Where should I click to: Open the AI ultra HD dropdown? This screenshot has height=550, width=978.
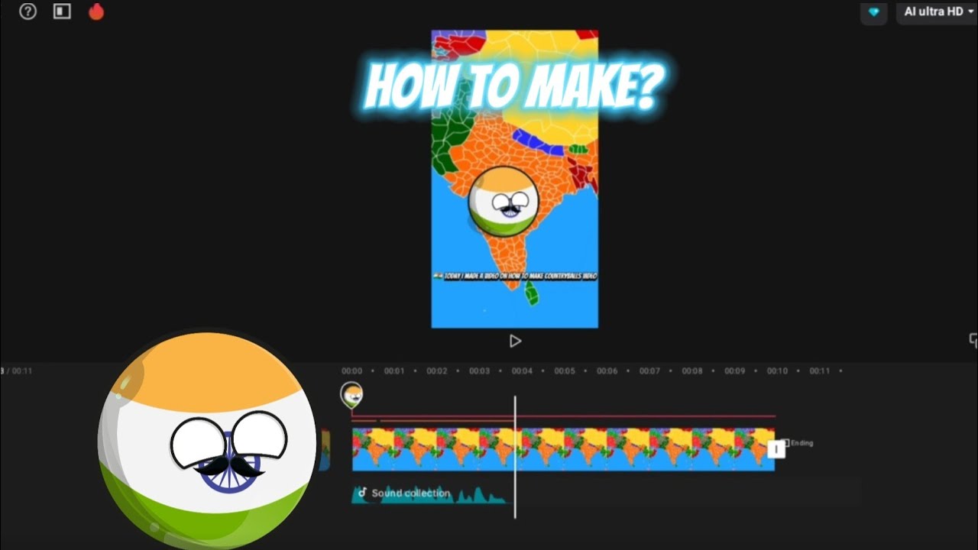point(939,12)
